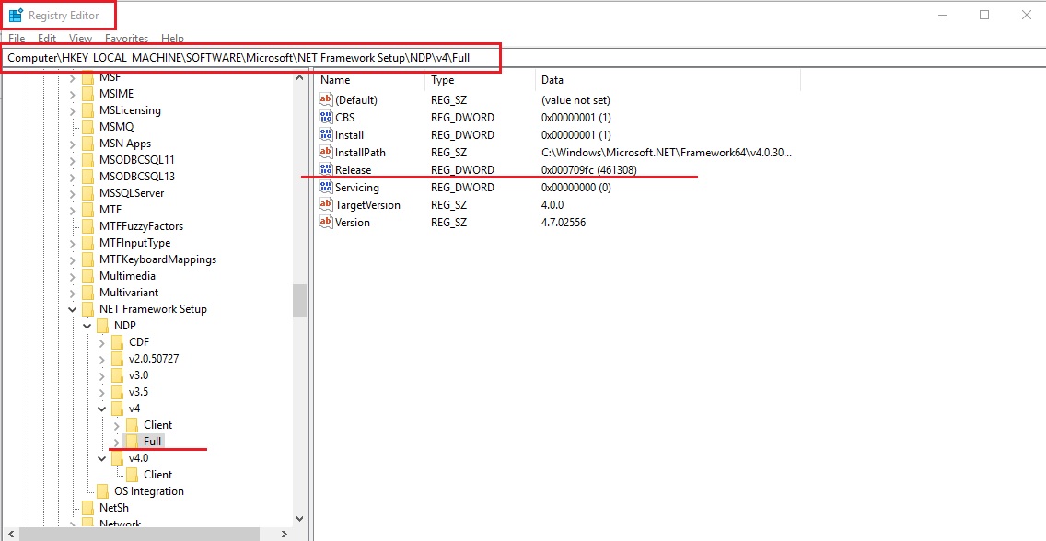The image size is (1046, 541).
Task: Click the MSSQLServer folder icon
Action: (87, 193)
